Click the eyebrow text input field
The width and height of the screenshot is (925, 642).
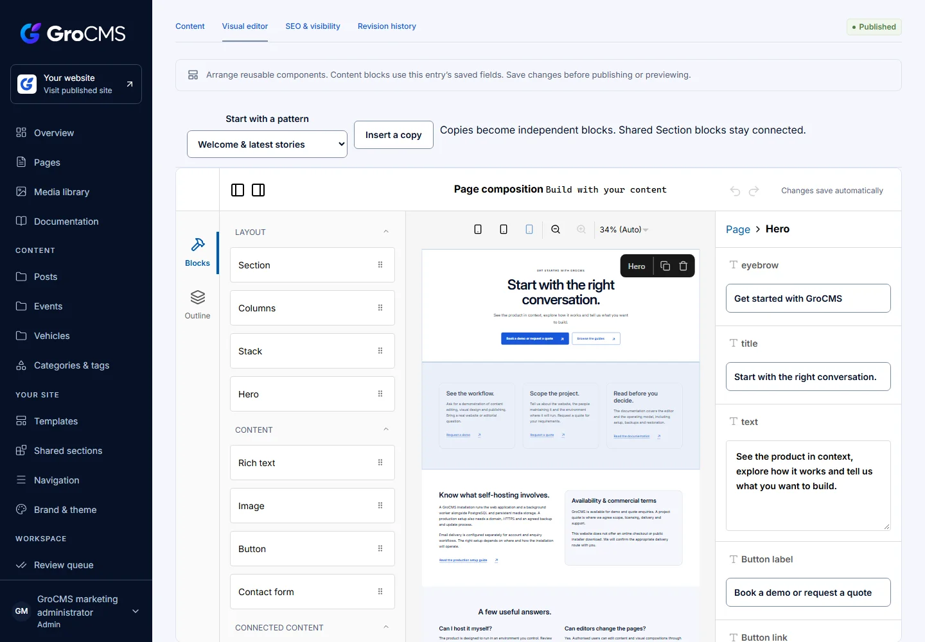tap(808, 299)
